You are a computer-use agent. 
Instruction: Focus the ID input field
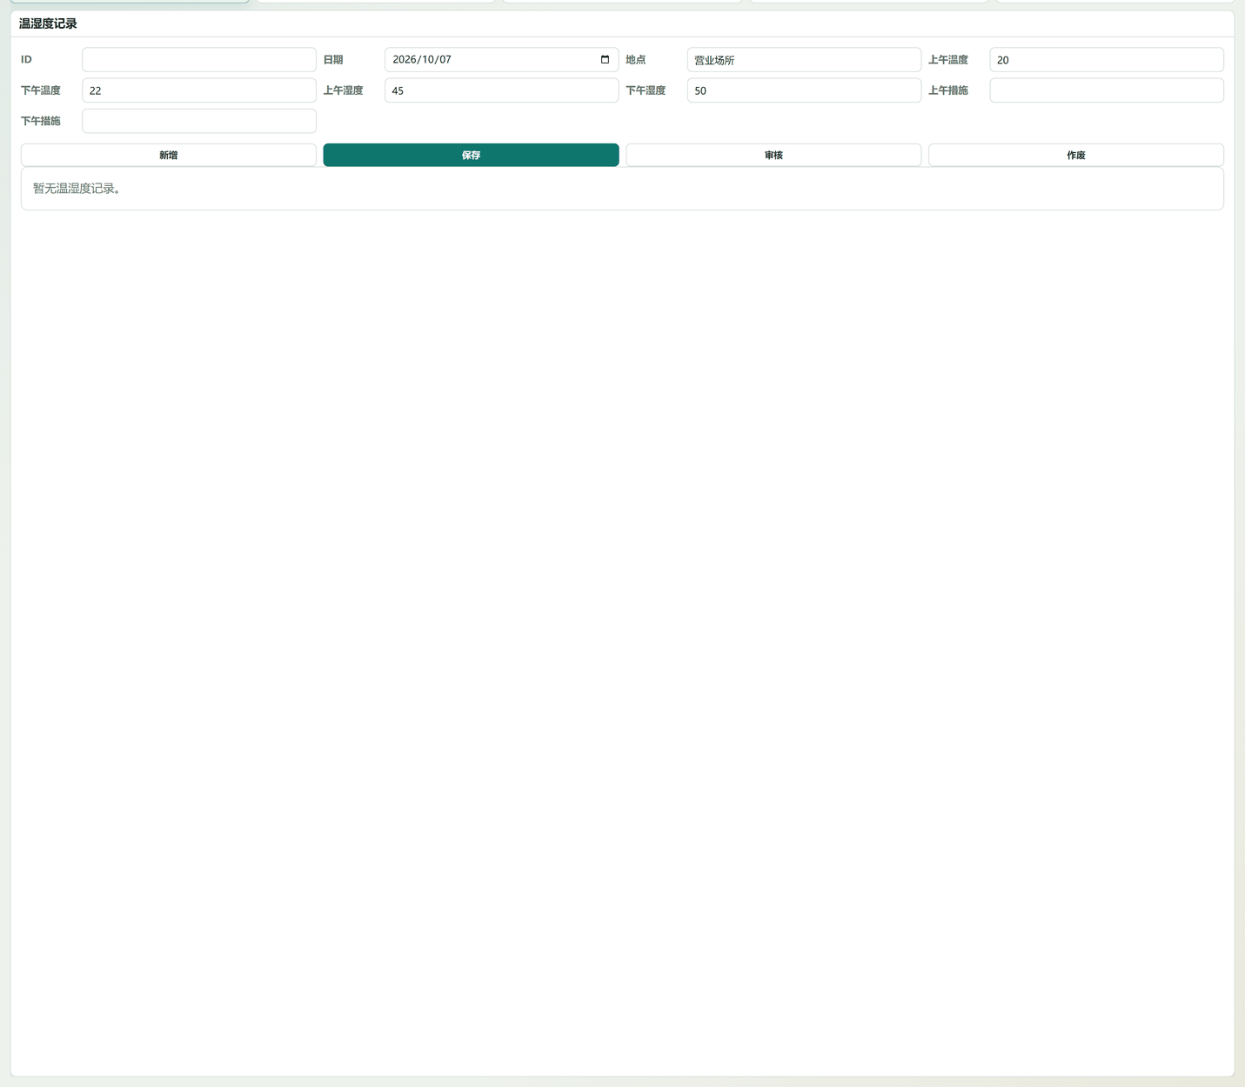199,59
